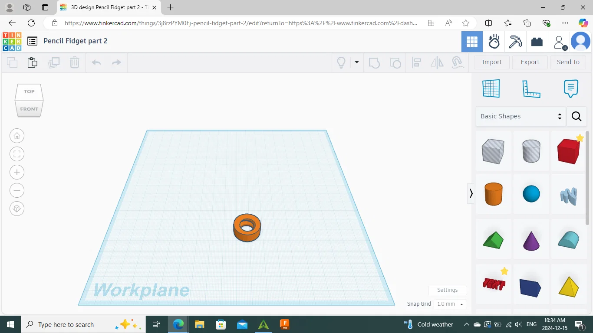
Task: Click the TOP face of view cube
Action: pos(29,91)
